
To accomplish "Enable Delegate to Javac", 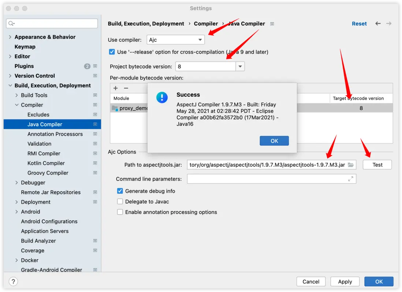I will (120, 202).
